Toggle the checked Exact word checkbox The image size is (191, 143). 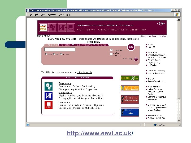111,50
